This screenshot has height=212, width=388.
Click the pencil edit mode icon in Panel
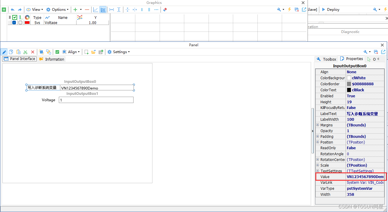point(4,52)
